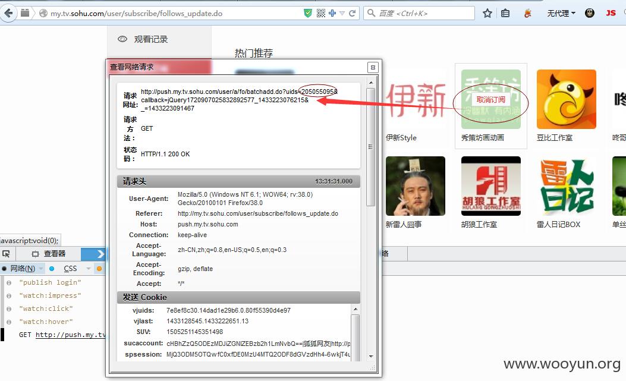Click the info icon beside "watch:hover"
This screenshot has width=626, height=381.
[x=9, y=322]
